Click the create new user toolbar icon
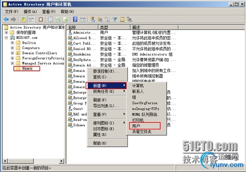The height and width of the screenshot is (172, 246). [92, 20]
